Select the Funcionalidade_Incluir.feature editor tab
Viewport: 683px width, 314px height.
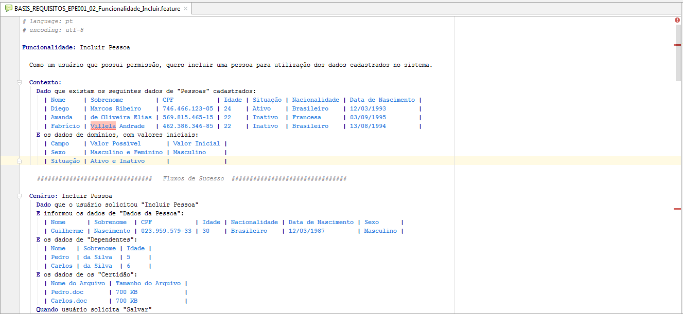(x=97, y=9)
